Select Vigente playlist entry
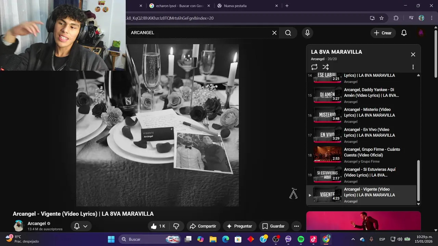 (x=361, y=195)
